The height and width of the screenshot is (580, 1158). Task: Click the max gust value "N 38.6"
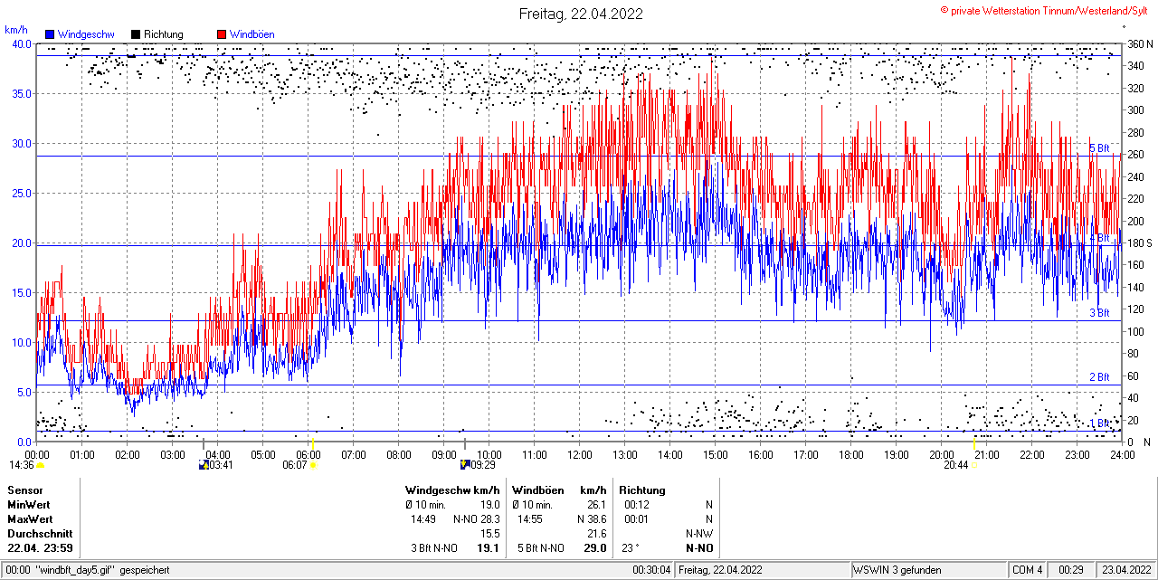[x=591, y=519]
